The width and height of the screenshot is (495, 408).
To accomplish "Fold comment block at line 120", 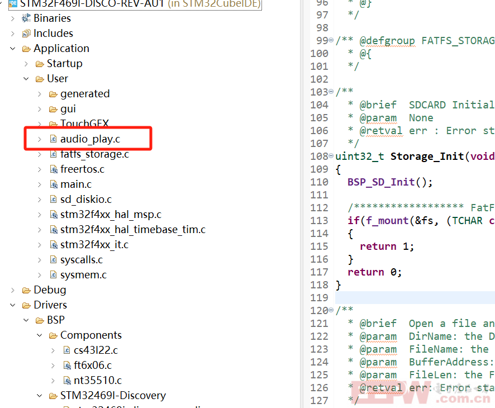I will pyautogui.click(x=331, y=310).
